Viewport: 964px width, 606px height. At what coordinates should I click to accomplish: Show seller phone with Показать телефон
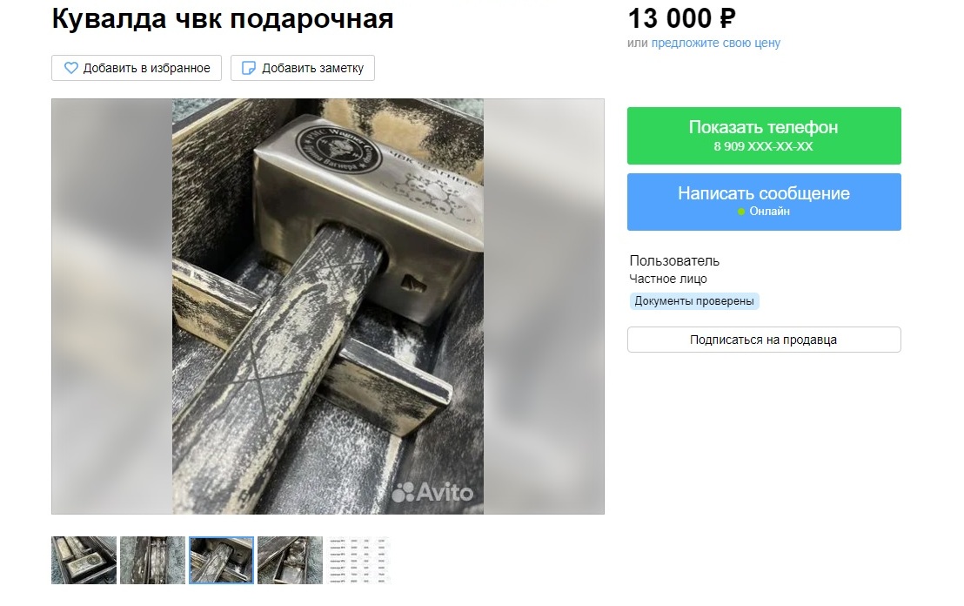click(x=764, y=135)
